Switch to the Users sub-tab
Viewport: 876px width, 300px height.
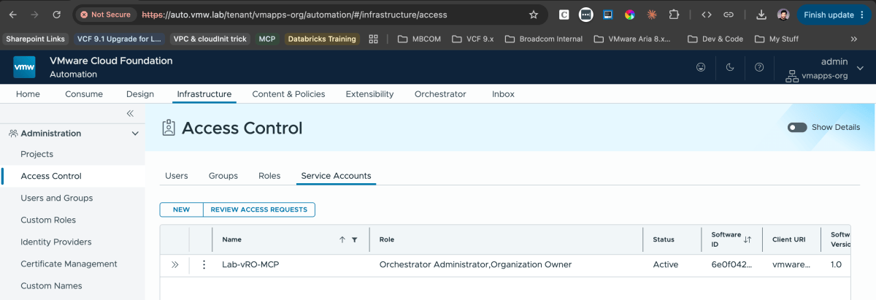(177, 176)
